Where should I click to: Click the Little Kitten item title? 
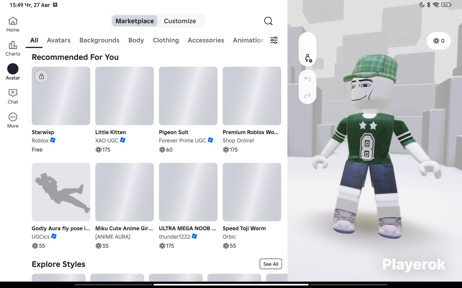tap(111, 132)
